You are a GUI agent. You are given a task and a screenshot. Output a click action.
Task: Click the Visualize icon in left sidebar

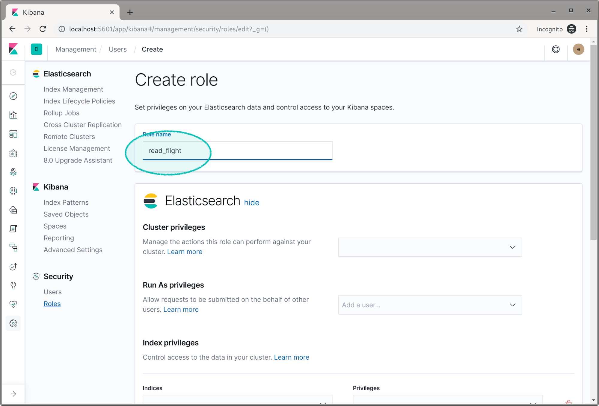[x=13, y=115]
